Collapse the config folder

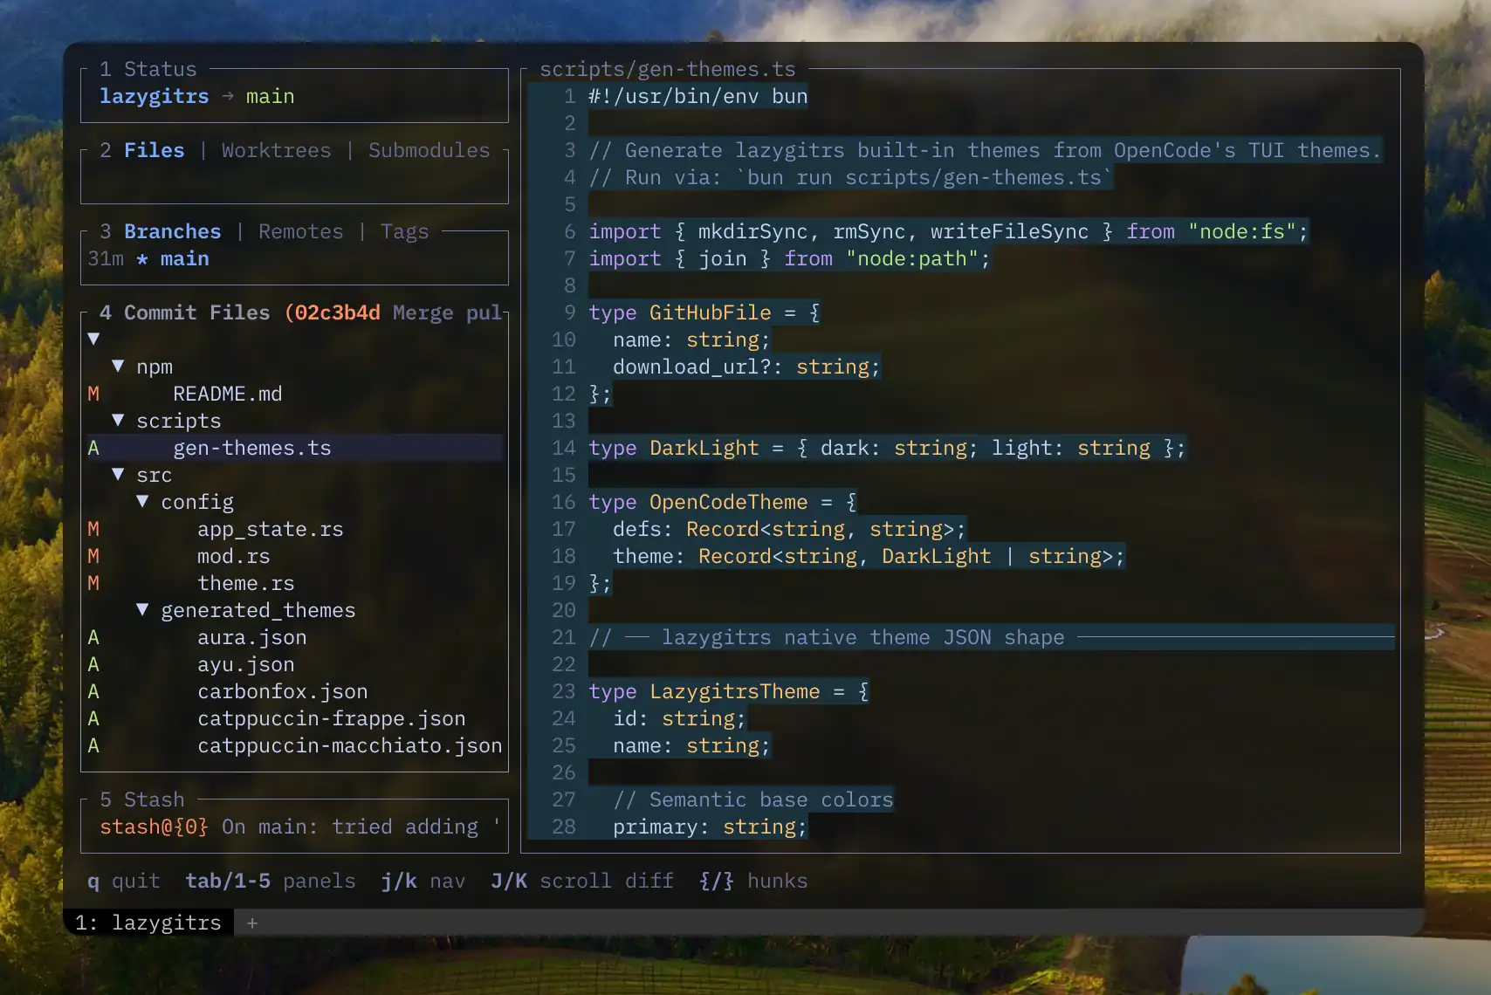tap(142, 501)
